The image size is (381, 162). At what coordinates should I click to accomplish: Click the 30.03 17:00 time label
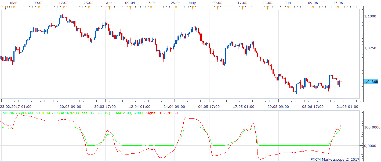105,106
